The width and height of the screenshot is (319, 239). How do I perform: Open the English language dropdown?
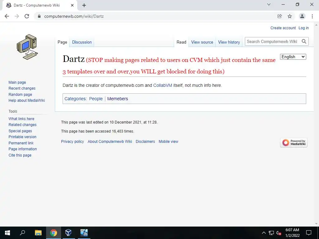pos(293,57)
